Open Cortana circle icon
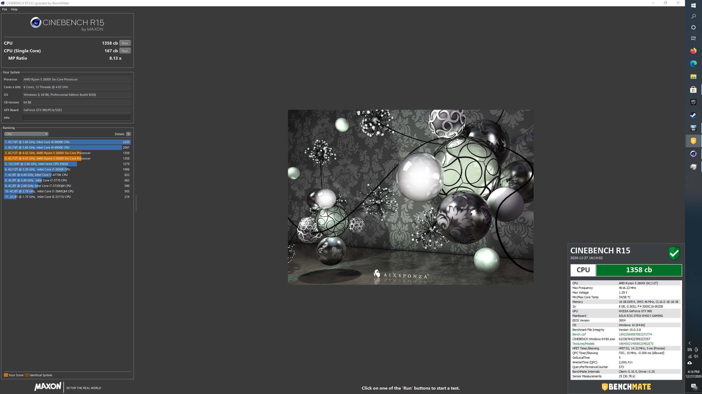Image resolution: width=702 pixels, height=394 pixels. [x=693, y=27]
